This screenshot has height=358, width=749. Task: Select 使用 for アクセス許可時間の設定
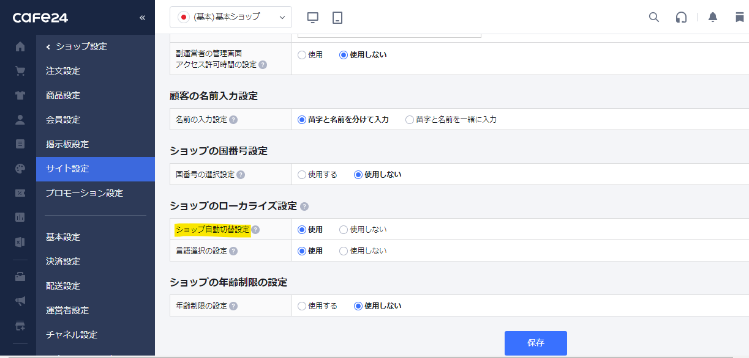point(302,55)
